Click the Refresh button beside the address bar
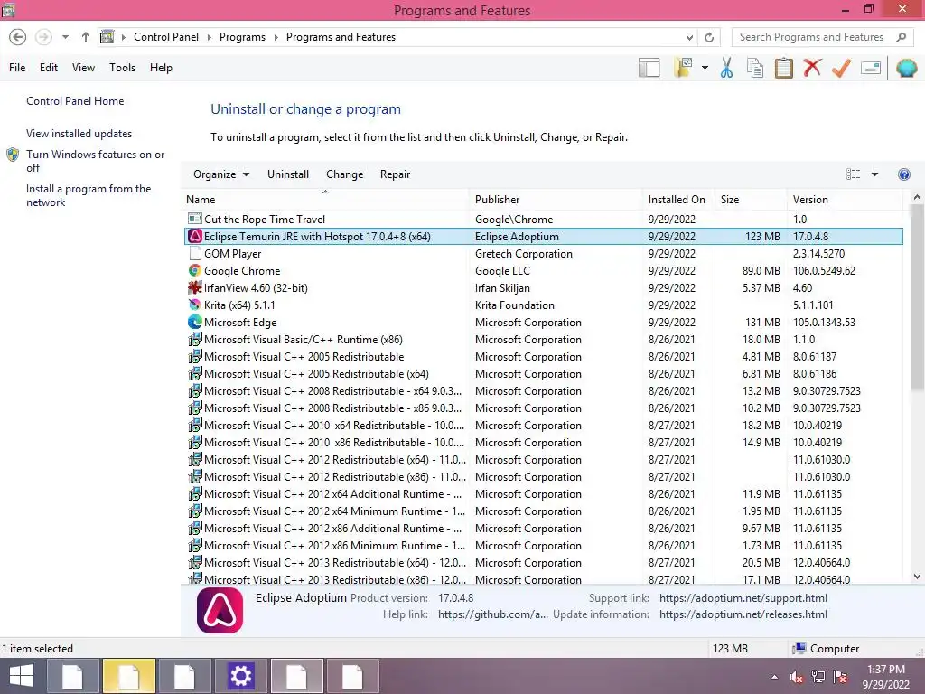Image resolution: width=925 pixels, height=694 pixels. [709, 37]
